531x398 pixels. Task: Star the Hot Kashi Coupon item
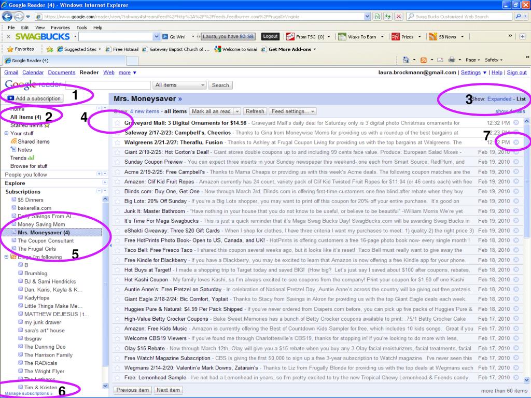117,280
